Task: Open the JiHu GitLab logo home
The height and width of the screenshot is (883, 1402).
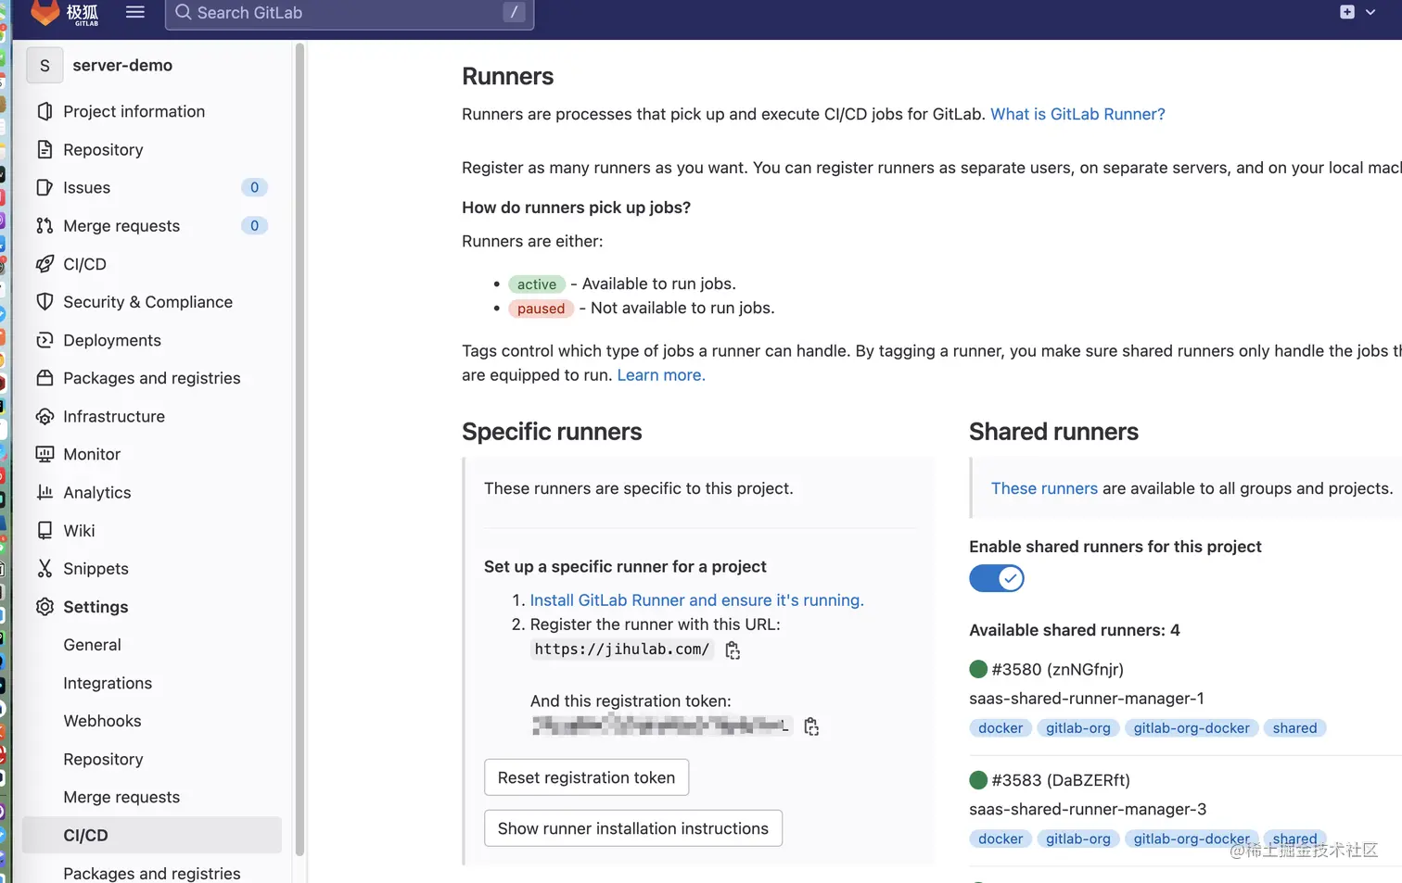Action: [x=65, y=13]
